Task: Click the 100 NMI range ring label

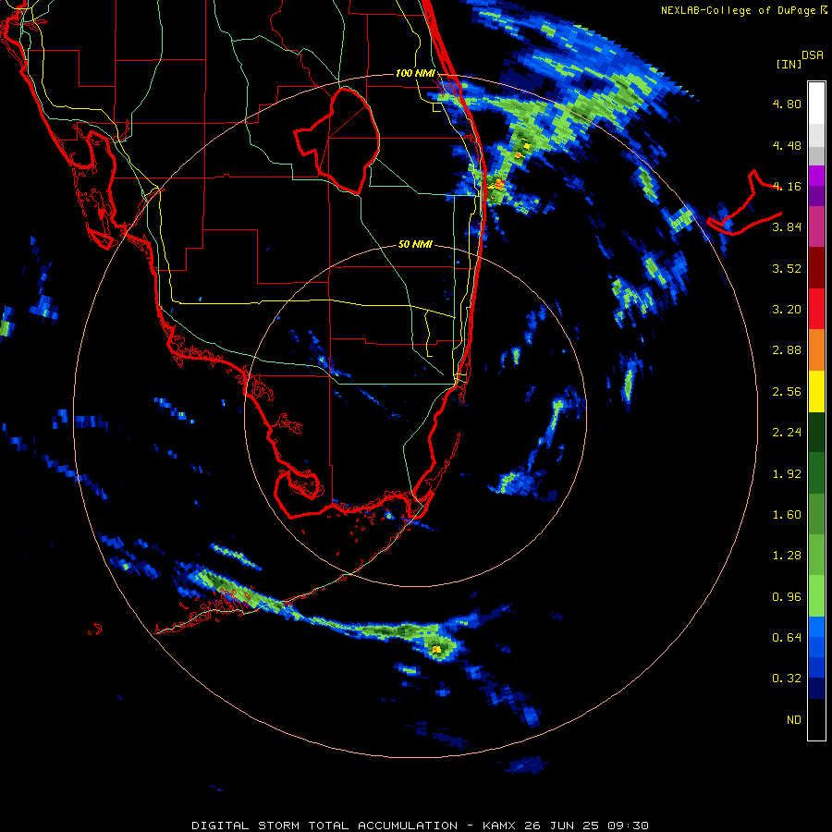Action: (x=415, y=73)
